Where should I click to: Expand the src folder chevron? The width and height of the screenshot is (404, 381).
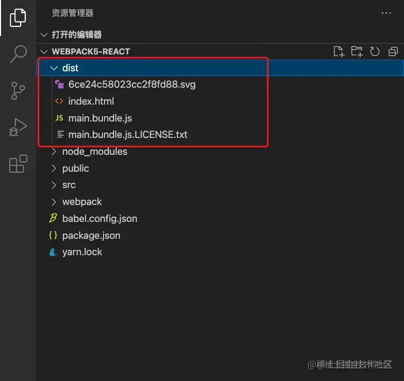click(53, 185)
